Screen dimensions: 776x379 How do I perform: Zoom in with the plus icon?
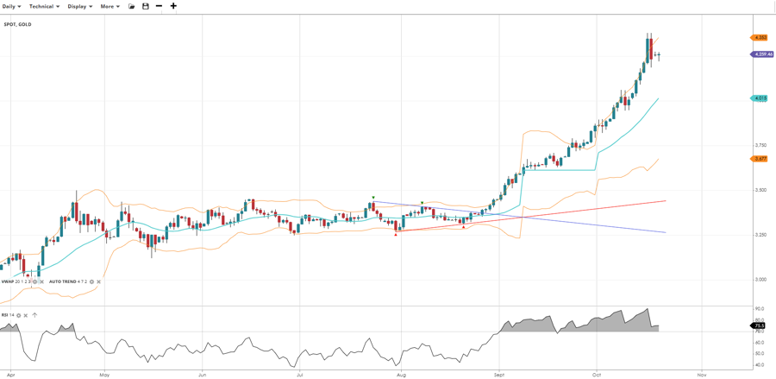pyautogui.click(x=173, y=6)
